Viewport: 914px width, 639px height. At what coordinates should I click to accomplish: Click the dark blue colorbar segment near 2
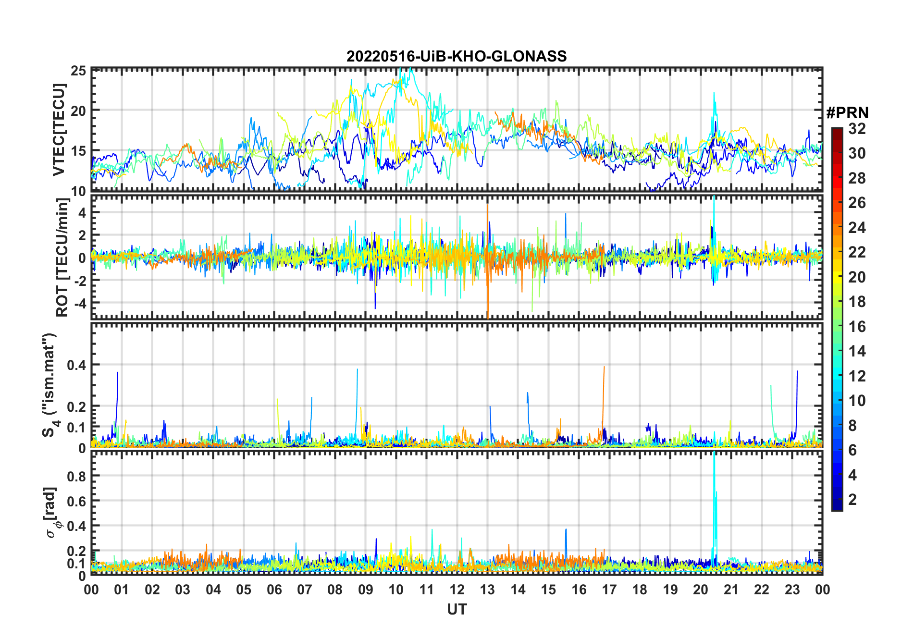tap(837, 500)
